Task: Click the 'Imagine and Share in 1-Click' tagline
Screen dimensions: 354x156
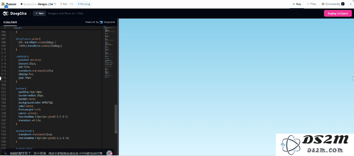Action: (x=65, y=13)
